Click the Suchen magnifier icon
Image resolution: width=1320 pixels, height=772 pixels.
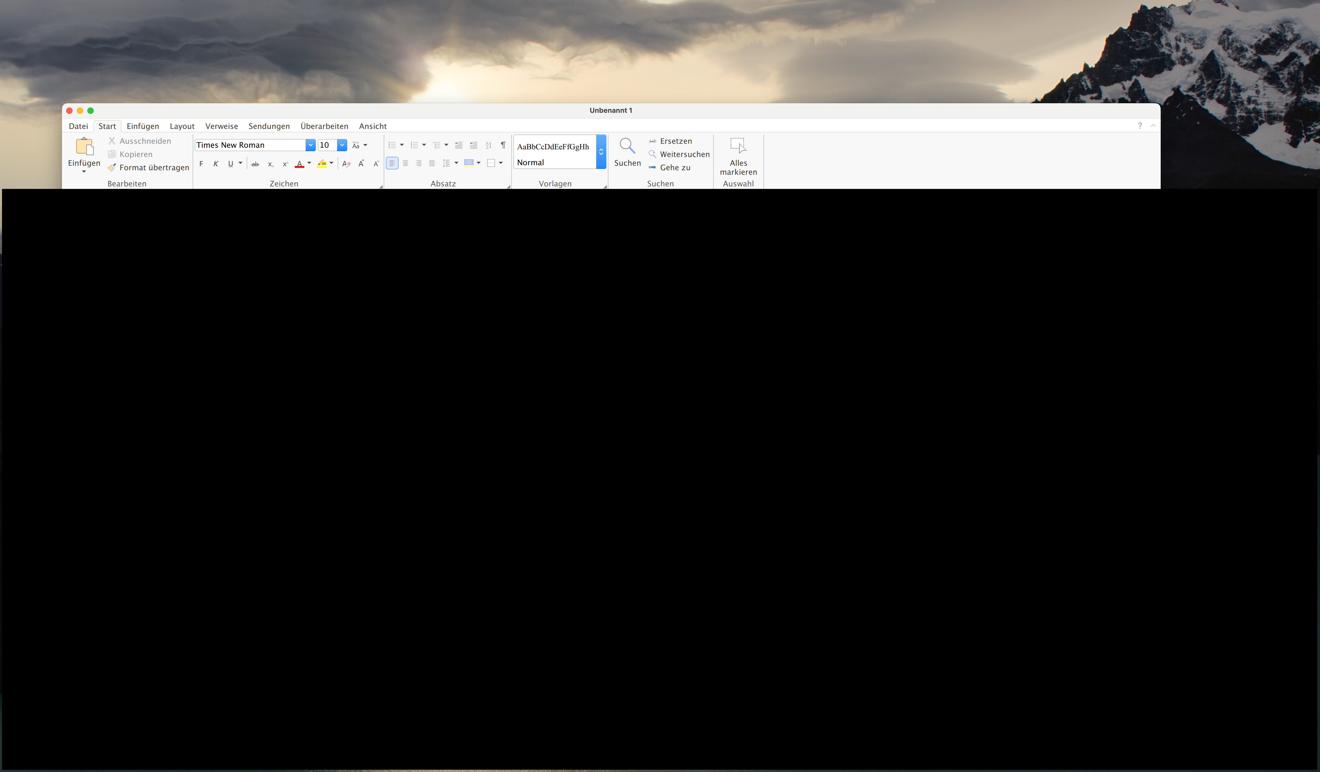(x=627, y=146)
